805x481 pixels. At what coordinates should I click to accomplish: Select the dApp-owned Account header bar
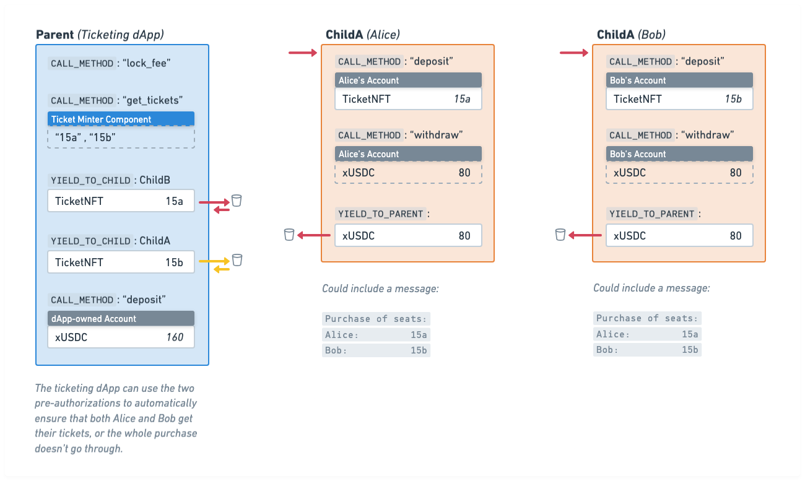[x=121, y=318]
